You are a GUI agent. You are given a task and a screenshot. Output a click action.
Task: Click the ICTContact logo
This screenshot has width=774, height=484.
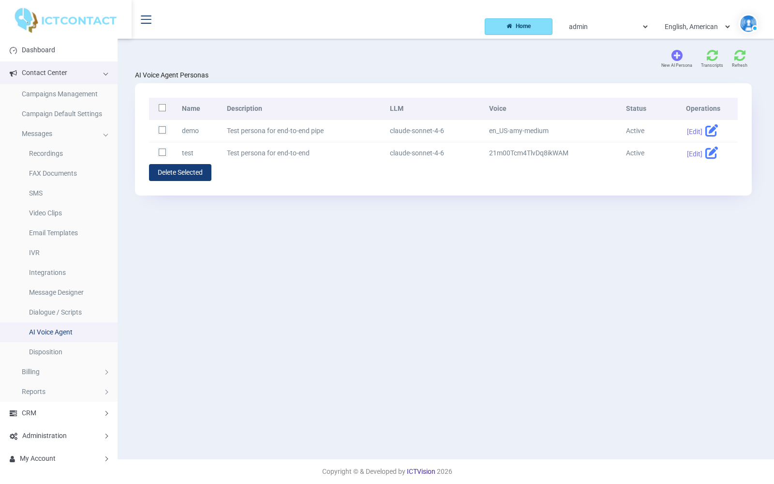tap(65, 20)
